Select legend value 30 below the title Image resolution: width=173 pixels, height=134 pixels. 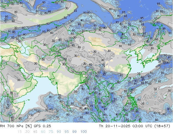coord(27,132)
